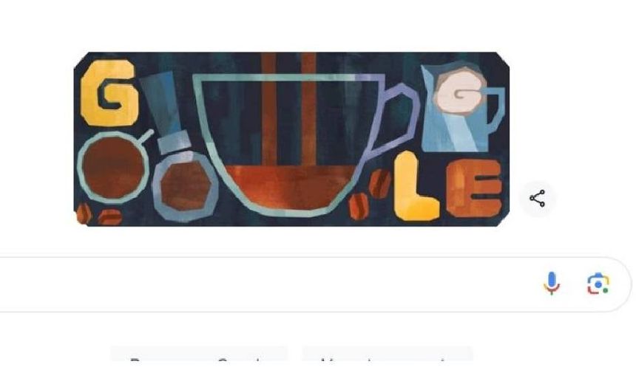
Task: Click the blue milk jug illustration
Action: (x=462, y=107)
